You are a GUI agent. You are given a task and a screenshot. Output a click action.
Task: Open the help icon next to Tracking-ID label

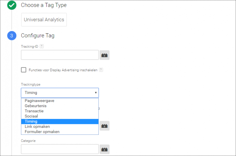42,46
